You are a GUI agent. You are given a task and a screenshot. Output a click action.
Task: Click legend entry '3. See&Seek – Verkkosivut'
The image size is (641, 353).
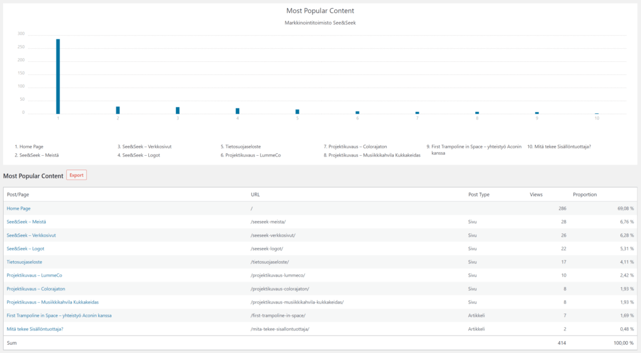tap(145, 146)
